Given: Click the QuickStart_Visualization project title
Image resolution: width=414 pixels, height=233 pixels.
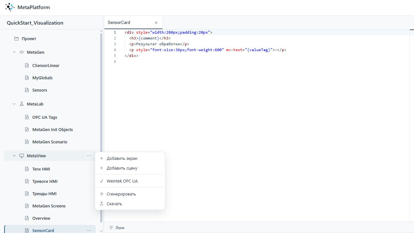Looking at the screenshot, I should point(35,23).
